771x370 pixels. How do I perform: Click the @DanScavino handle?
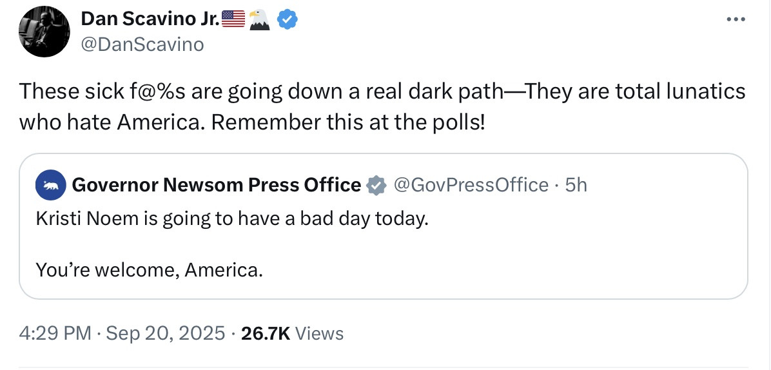(x=142, y=44)
